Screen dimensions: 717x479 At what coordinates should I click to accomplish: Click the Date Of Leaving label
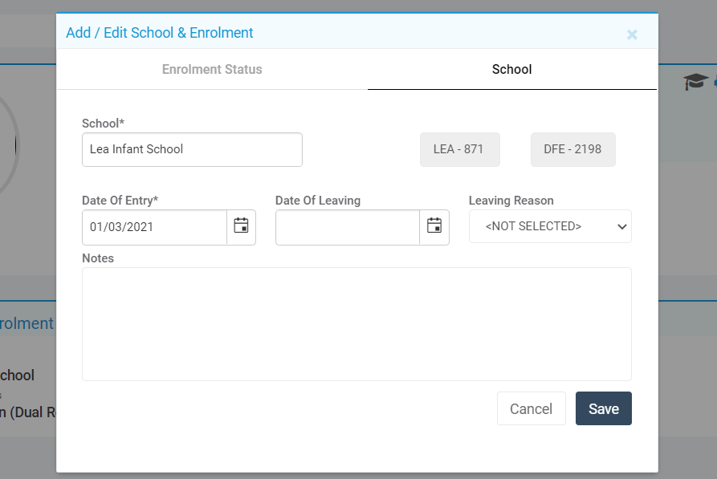point(318,201)
